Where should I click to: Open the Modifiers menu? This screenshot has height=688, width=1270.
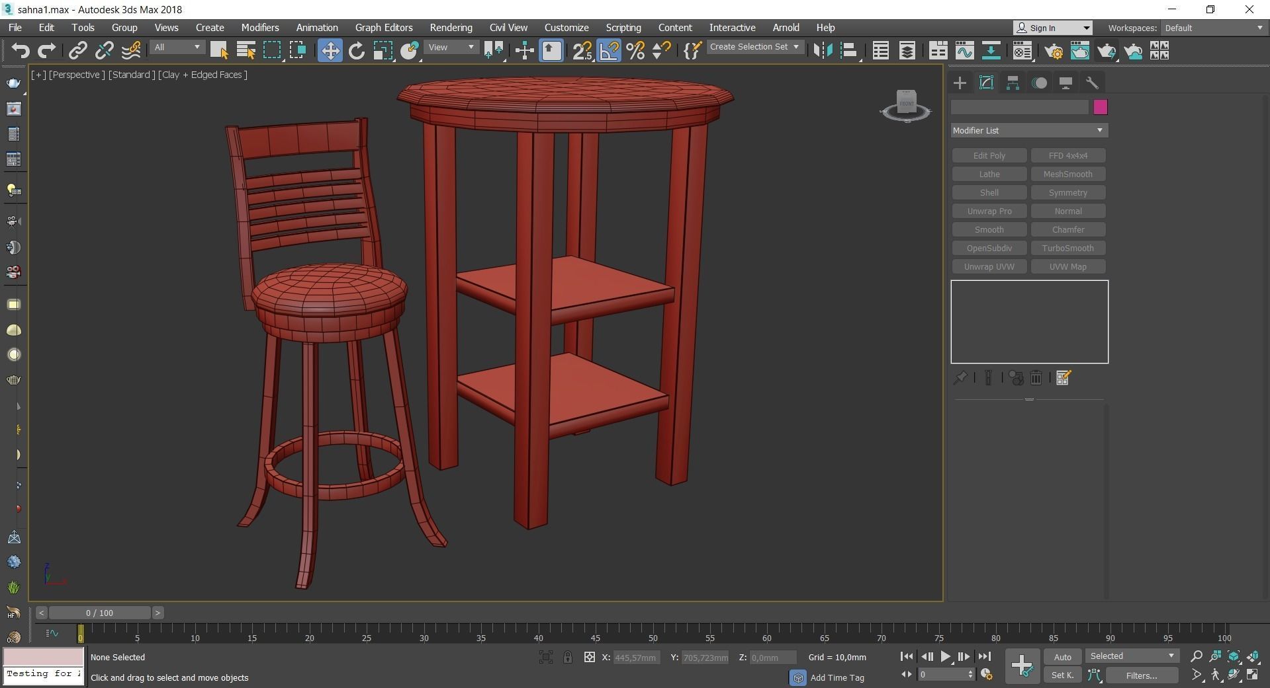click(x=259, y=28)
